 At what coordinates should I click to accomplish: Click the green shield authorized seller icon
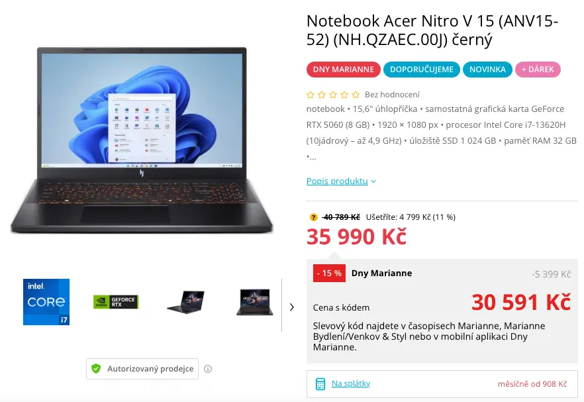coord(96,368)
